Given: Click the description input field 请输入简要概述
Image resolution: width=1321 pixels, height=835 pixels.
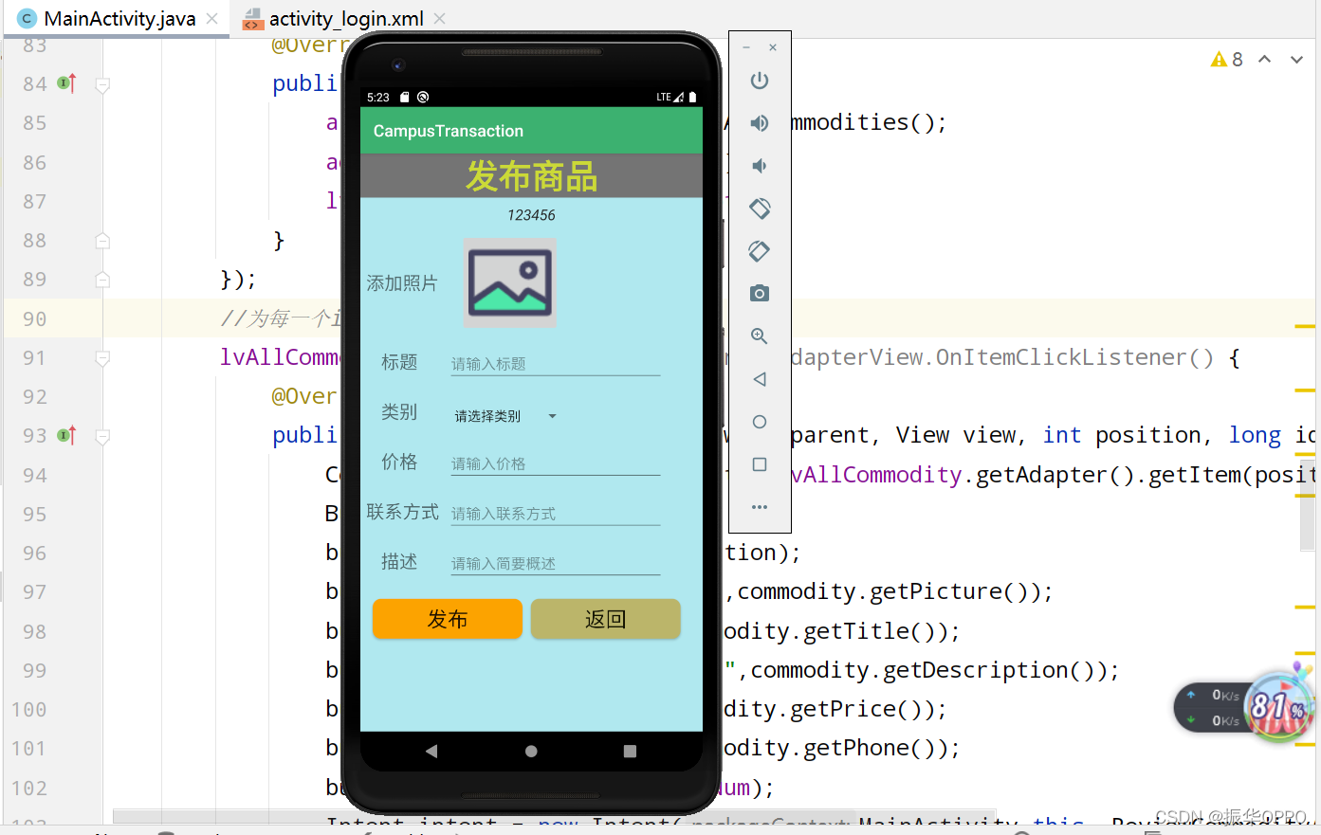Looking at the screenshot, I should (556, 563).
